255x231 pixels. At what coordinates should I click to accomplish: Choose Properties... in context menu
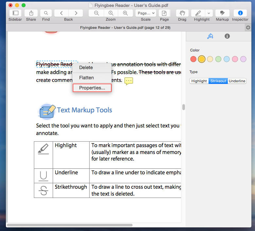tap(92, 88)
